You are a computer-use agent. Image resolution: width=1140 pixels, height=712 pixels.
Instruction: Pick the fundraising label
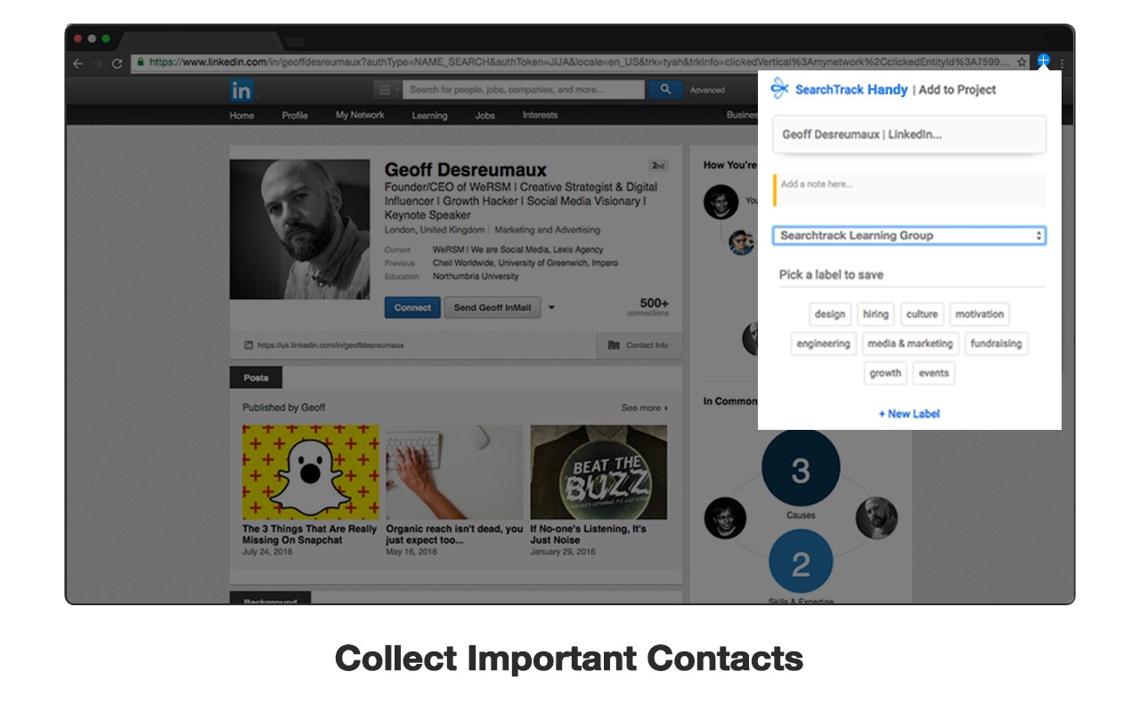996,344
